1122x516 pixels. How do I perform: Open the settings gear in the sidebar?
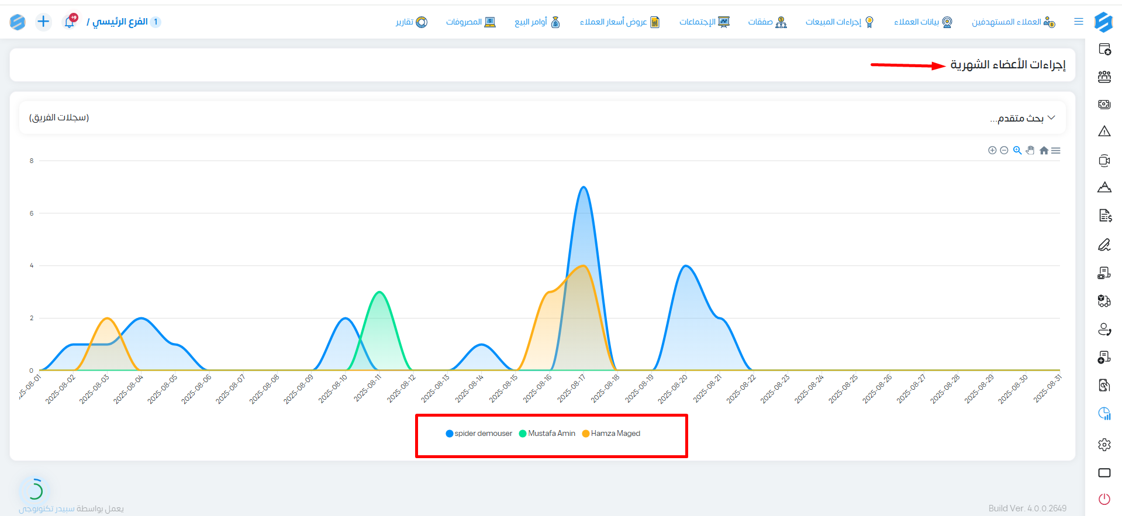click(1104, 445)
